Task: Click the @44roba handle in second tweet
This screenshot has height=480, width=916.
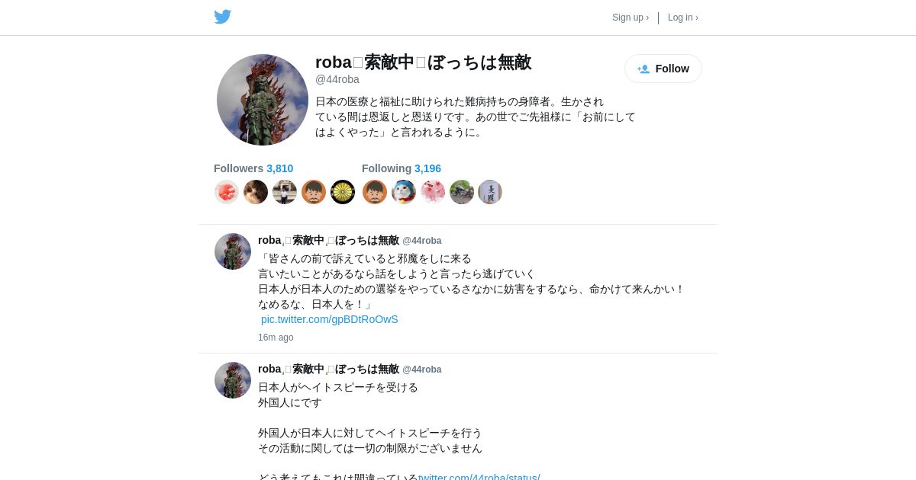Action: point(422,370)
